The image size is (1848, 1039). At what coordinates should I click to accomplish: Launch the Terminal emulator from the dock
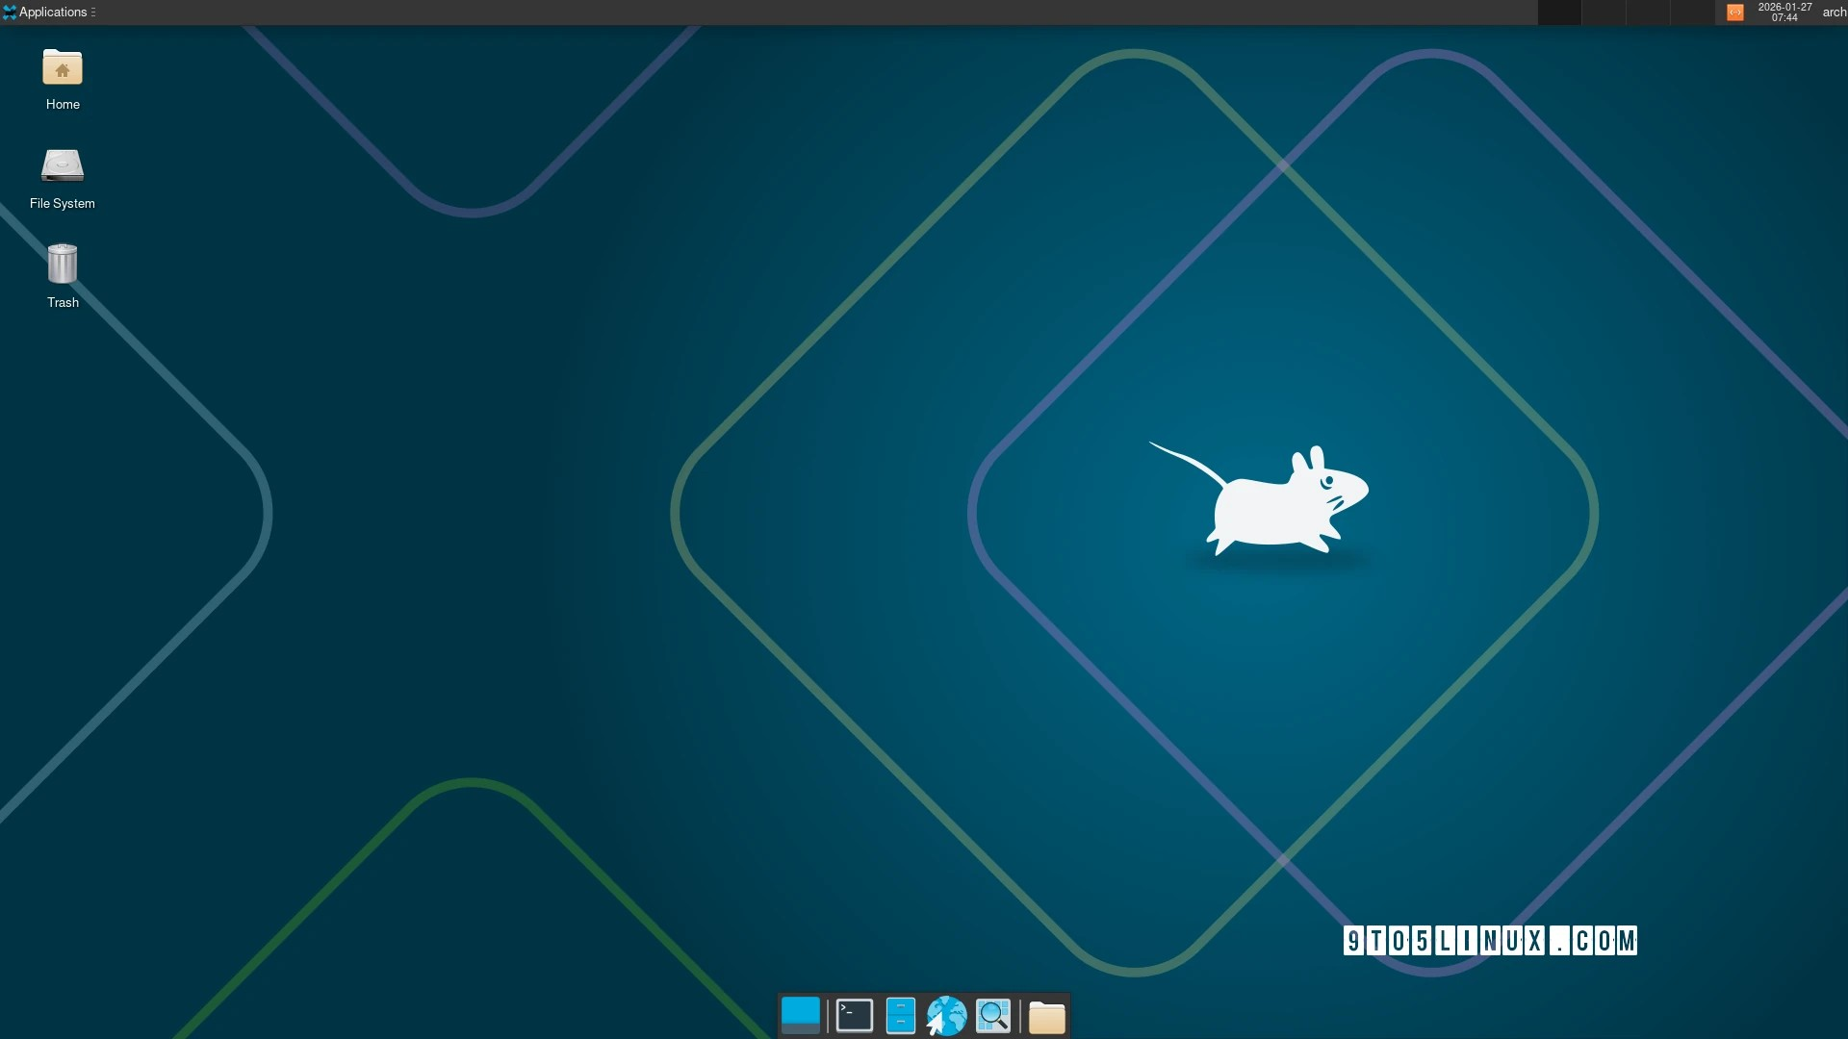pos(853,1015)
